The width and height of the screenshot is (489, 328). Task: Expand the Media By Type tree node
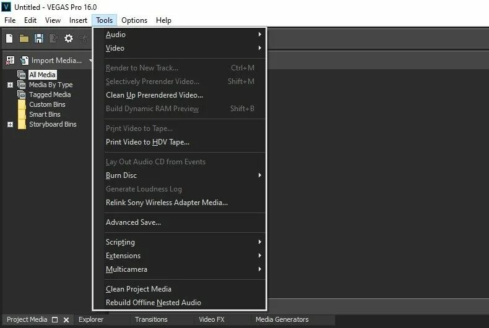pyautogui.click(x=10, y=85)
